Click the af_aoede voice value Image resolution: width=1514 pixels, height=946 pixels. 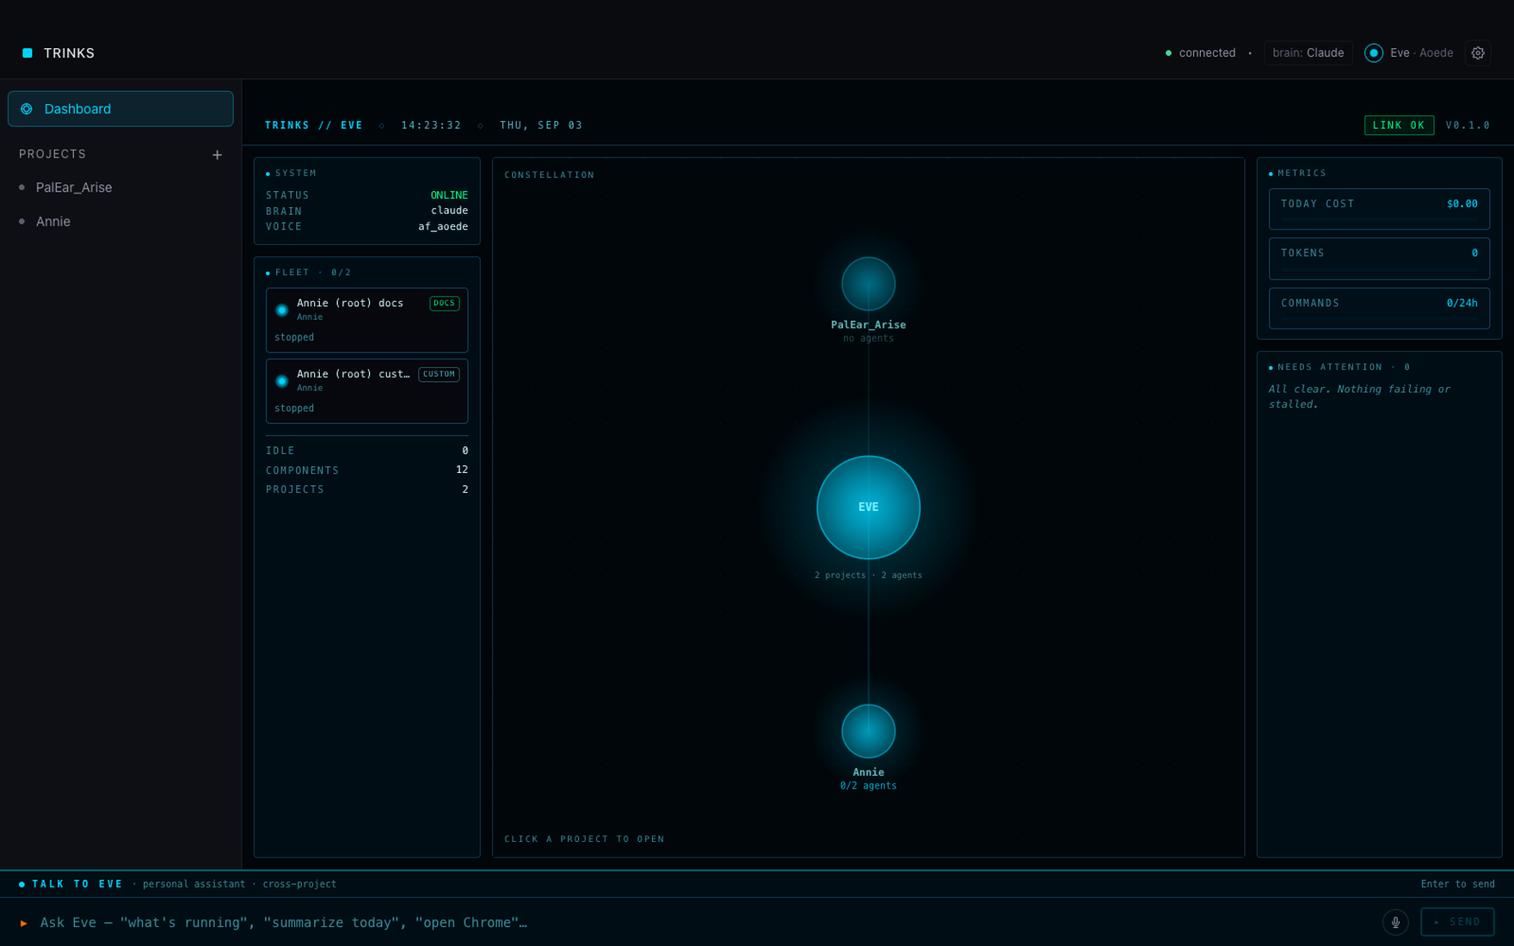[443, 227]
